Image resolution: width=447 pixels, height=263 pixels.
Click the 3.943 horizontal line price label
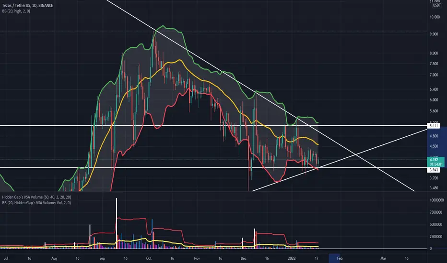pos(434,170)
